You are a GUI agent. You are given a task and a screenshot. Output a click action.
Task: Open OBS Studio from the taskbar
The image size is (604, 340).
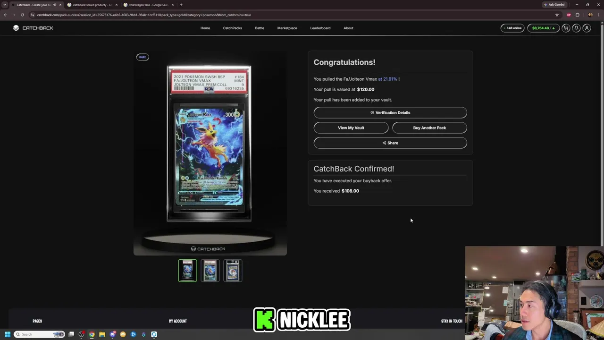pyautogui.click(x=82, y=334)
